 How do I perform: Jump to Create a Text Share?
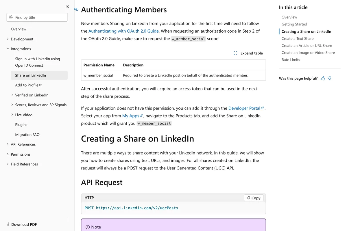pos(298,38)
